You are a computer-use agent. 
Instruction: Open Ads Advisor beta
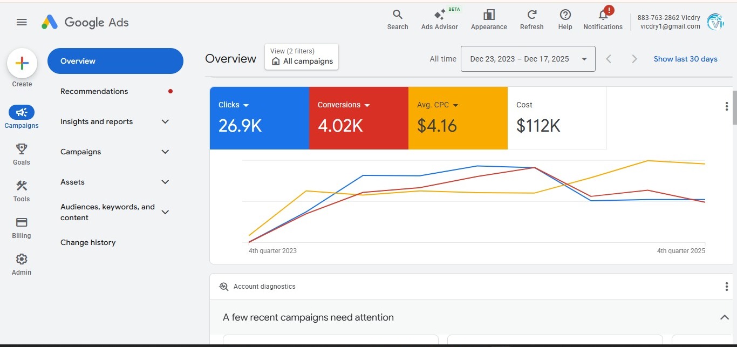[x=439, y=16]
